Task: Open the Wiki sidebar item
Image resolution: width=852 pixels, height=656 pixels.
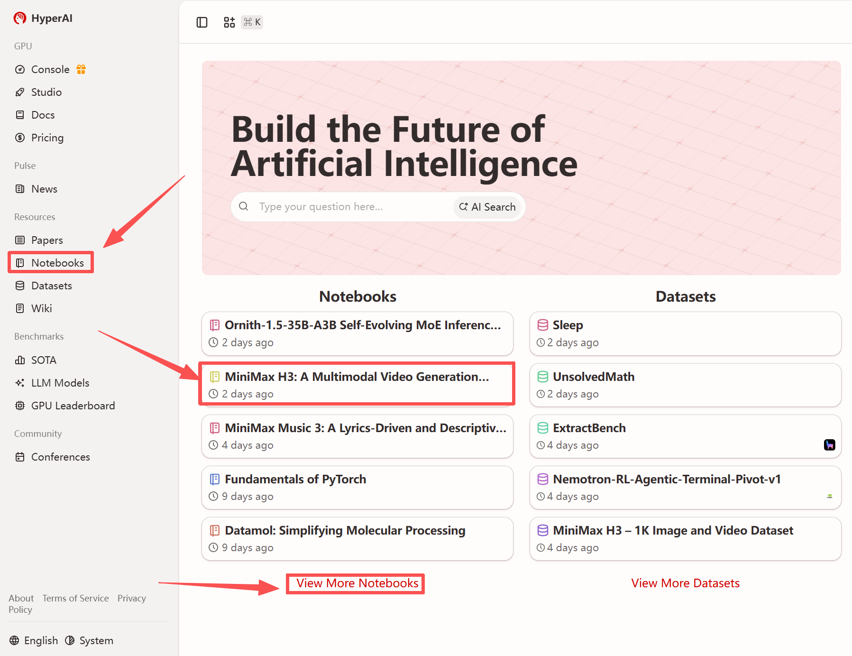Action: point(41,309)
